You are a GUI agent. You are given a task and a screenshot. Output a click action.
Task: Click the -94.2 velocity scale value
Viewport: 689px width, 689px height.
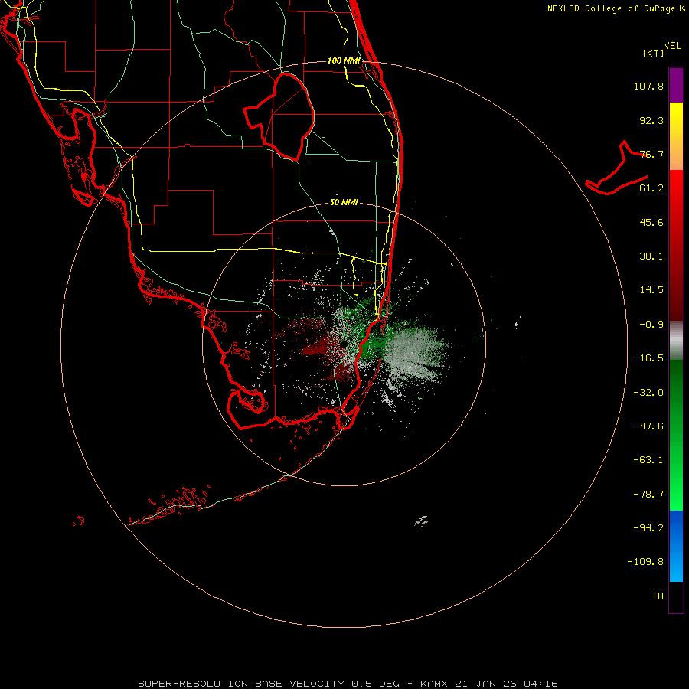coord(648,528)
